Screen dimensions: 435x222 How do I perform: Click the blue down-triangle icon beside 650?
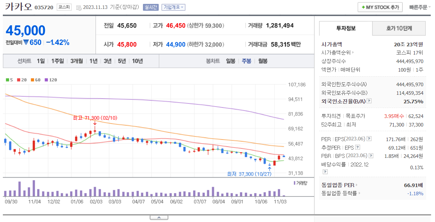pos(26,42)
